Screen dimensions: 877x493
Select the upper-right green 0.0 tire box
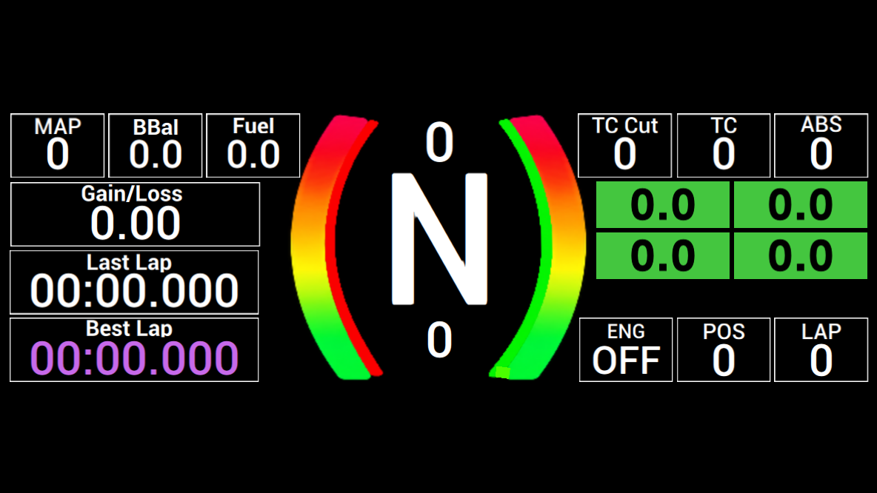[x=801, y=204]
